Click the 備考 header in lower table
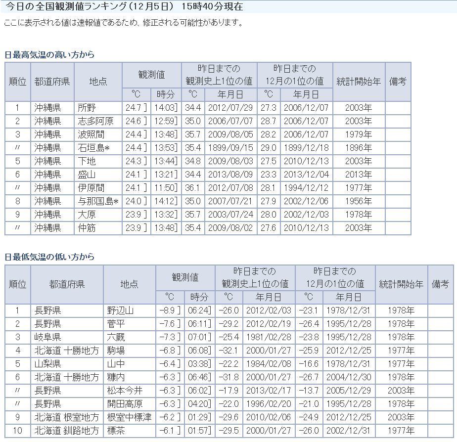 440,284
